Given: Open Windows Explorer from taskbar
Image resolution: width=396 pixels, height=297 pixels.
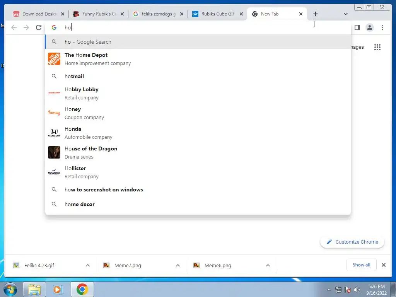Looking at the screenshot, I should pos(34,289).
